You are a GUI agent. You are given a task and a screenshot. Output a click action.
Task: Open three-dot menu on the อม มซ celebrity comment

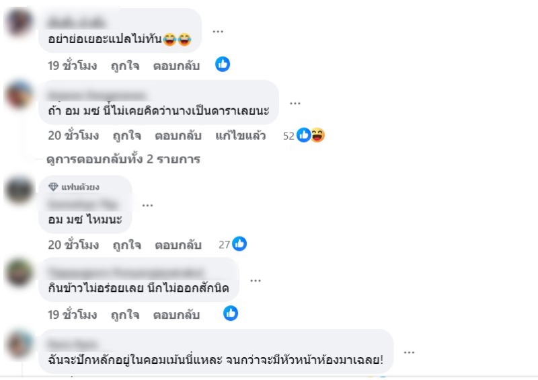pos(295,104)
